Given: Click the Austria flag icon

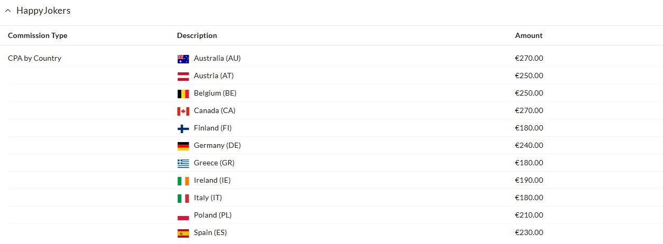Looking at the screenshot, I should pos(183,76).
